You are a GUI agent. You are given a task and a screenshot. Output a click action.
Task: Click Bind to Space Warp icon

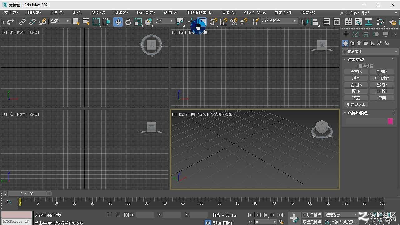(43, 22)
